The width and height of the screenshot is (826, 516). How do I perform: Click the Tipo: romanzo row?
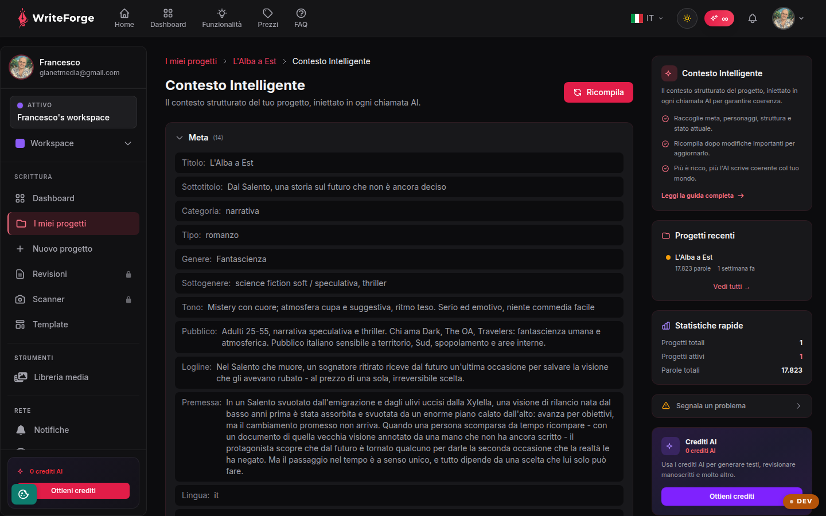coord(399,235)
